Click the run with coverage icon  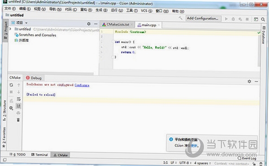[x=240, y=19]
